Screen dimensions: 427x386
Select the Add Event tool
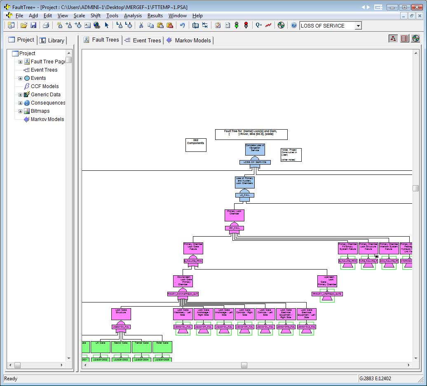[78, 25]
